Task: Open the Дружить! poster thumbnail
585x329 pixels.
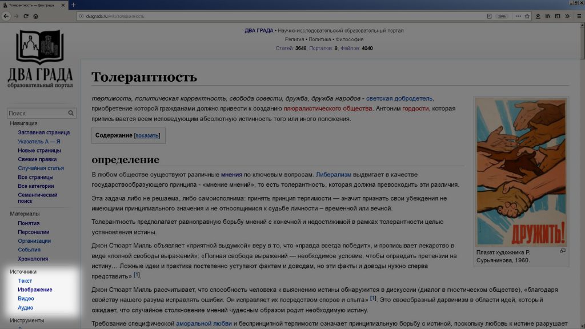Action: [521, 171]
